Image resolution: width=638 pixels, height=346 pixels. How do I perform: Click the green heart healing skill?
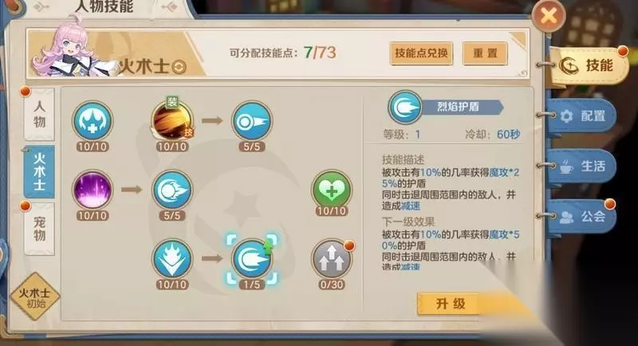point(332,190)
